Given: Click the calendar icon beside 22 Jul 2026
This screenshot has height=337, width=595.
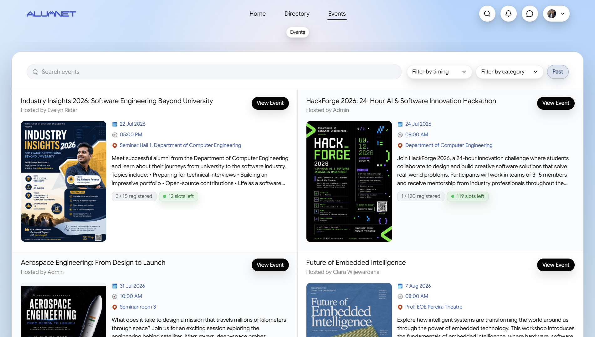Looking at the screenshot, I should click(x=115, y=124).
